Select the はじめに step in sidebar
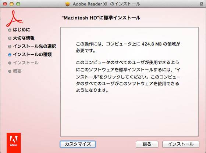Screen dimensions: 206x153 (x=21, y=30)
